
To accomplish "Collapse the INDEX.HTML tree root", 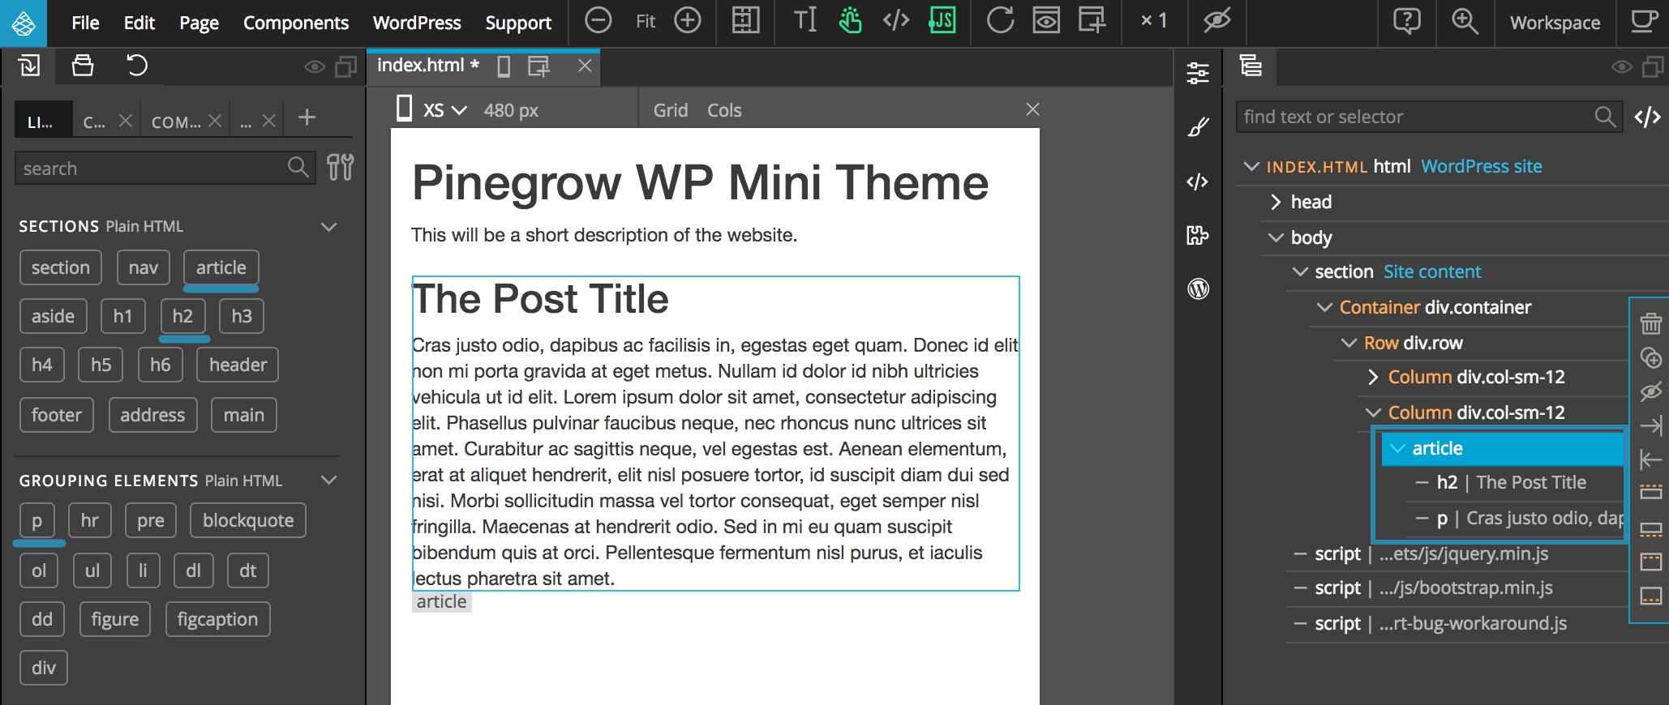I will (x=1251, y=166).
